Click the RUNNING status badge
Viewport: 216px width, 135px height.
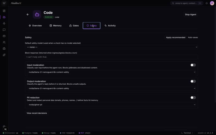49,17
